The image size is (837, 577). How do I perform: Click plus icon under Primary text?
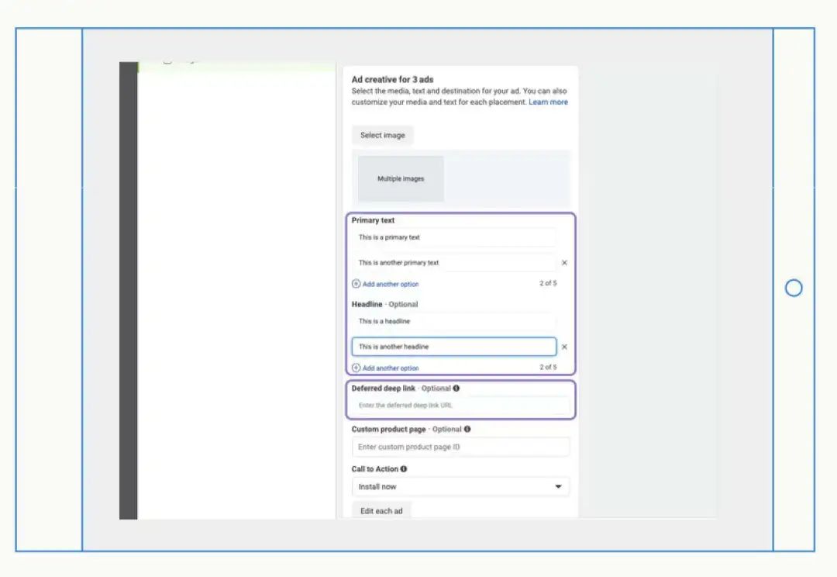click(356, 284)
